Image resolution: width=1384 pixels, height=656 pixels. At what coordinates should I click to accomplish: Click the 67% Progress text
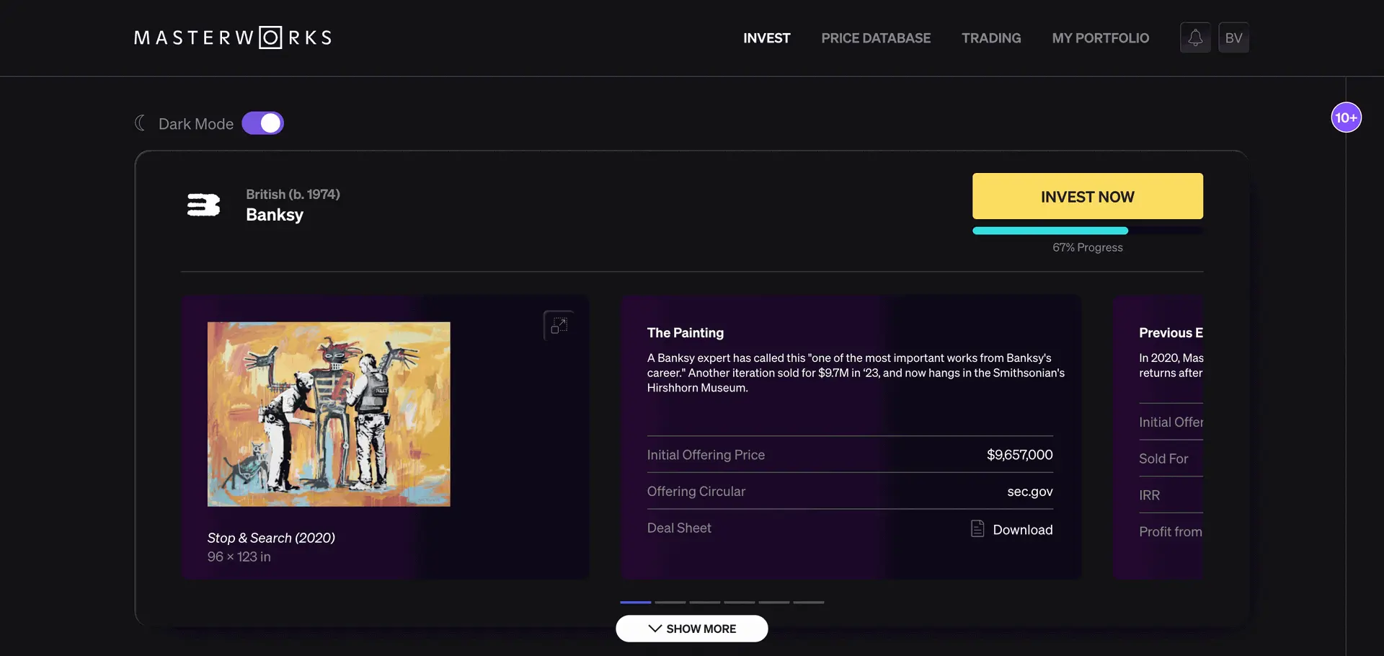click(x=1088, y=247)
